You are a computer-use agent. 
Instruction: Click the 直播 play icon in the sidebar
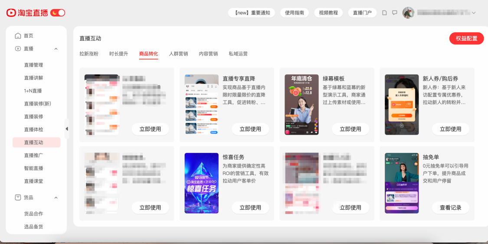pyautogui.click(x=18, y=49)
